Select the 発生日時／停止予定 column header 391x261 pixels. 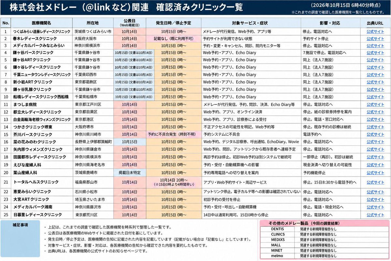173,23
